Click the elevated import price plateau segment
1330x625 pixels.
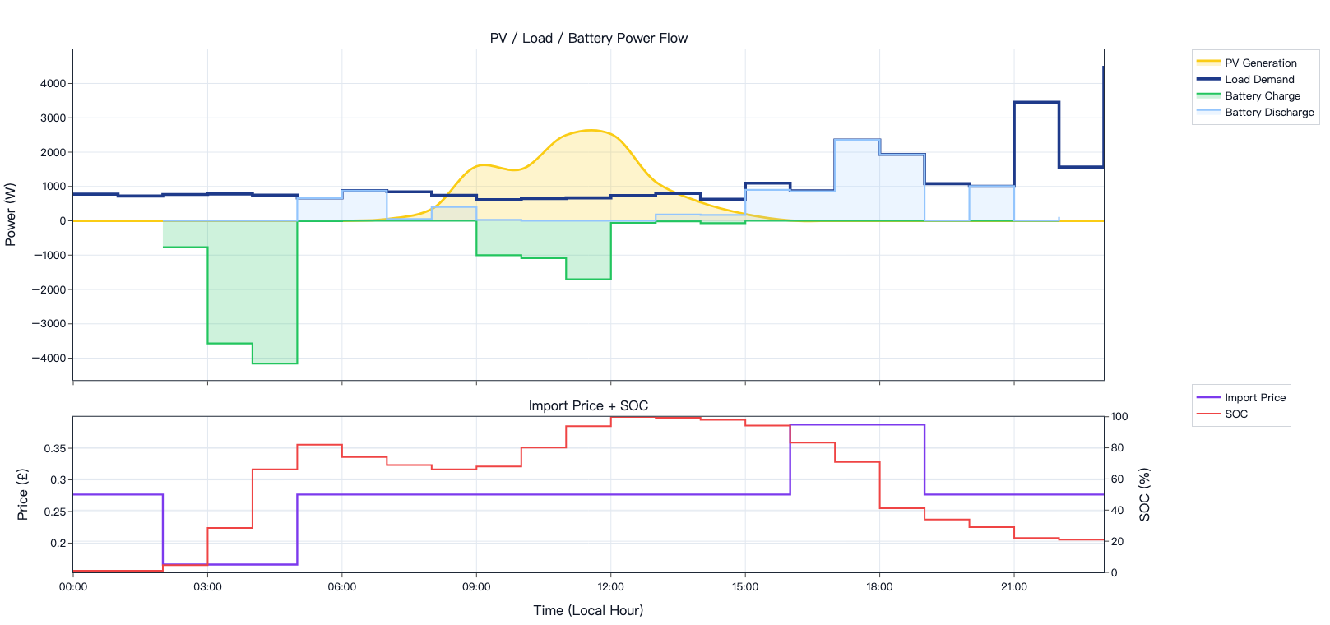coord(857,424)
